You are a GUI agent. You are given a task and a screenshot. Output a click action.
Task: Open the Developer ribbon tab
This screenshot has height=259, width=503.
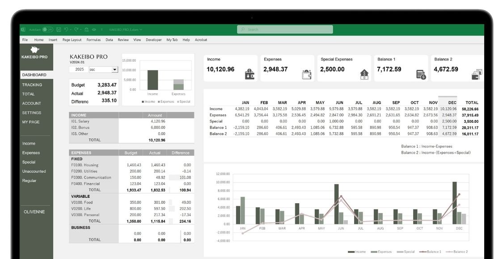(x=154, y=40)
